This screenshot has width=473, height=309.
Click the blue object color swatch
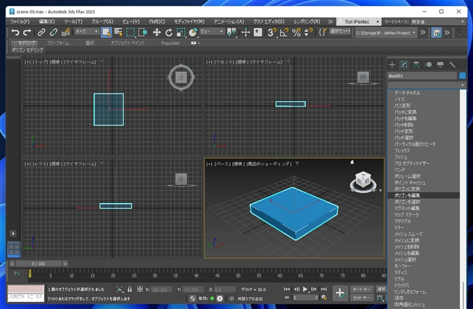[462, 76]
